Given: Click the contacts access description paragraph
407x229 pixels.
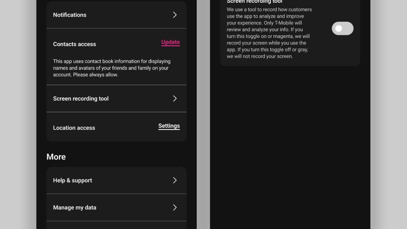Looking at the screenshot, I should coord(112,68).
